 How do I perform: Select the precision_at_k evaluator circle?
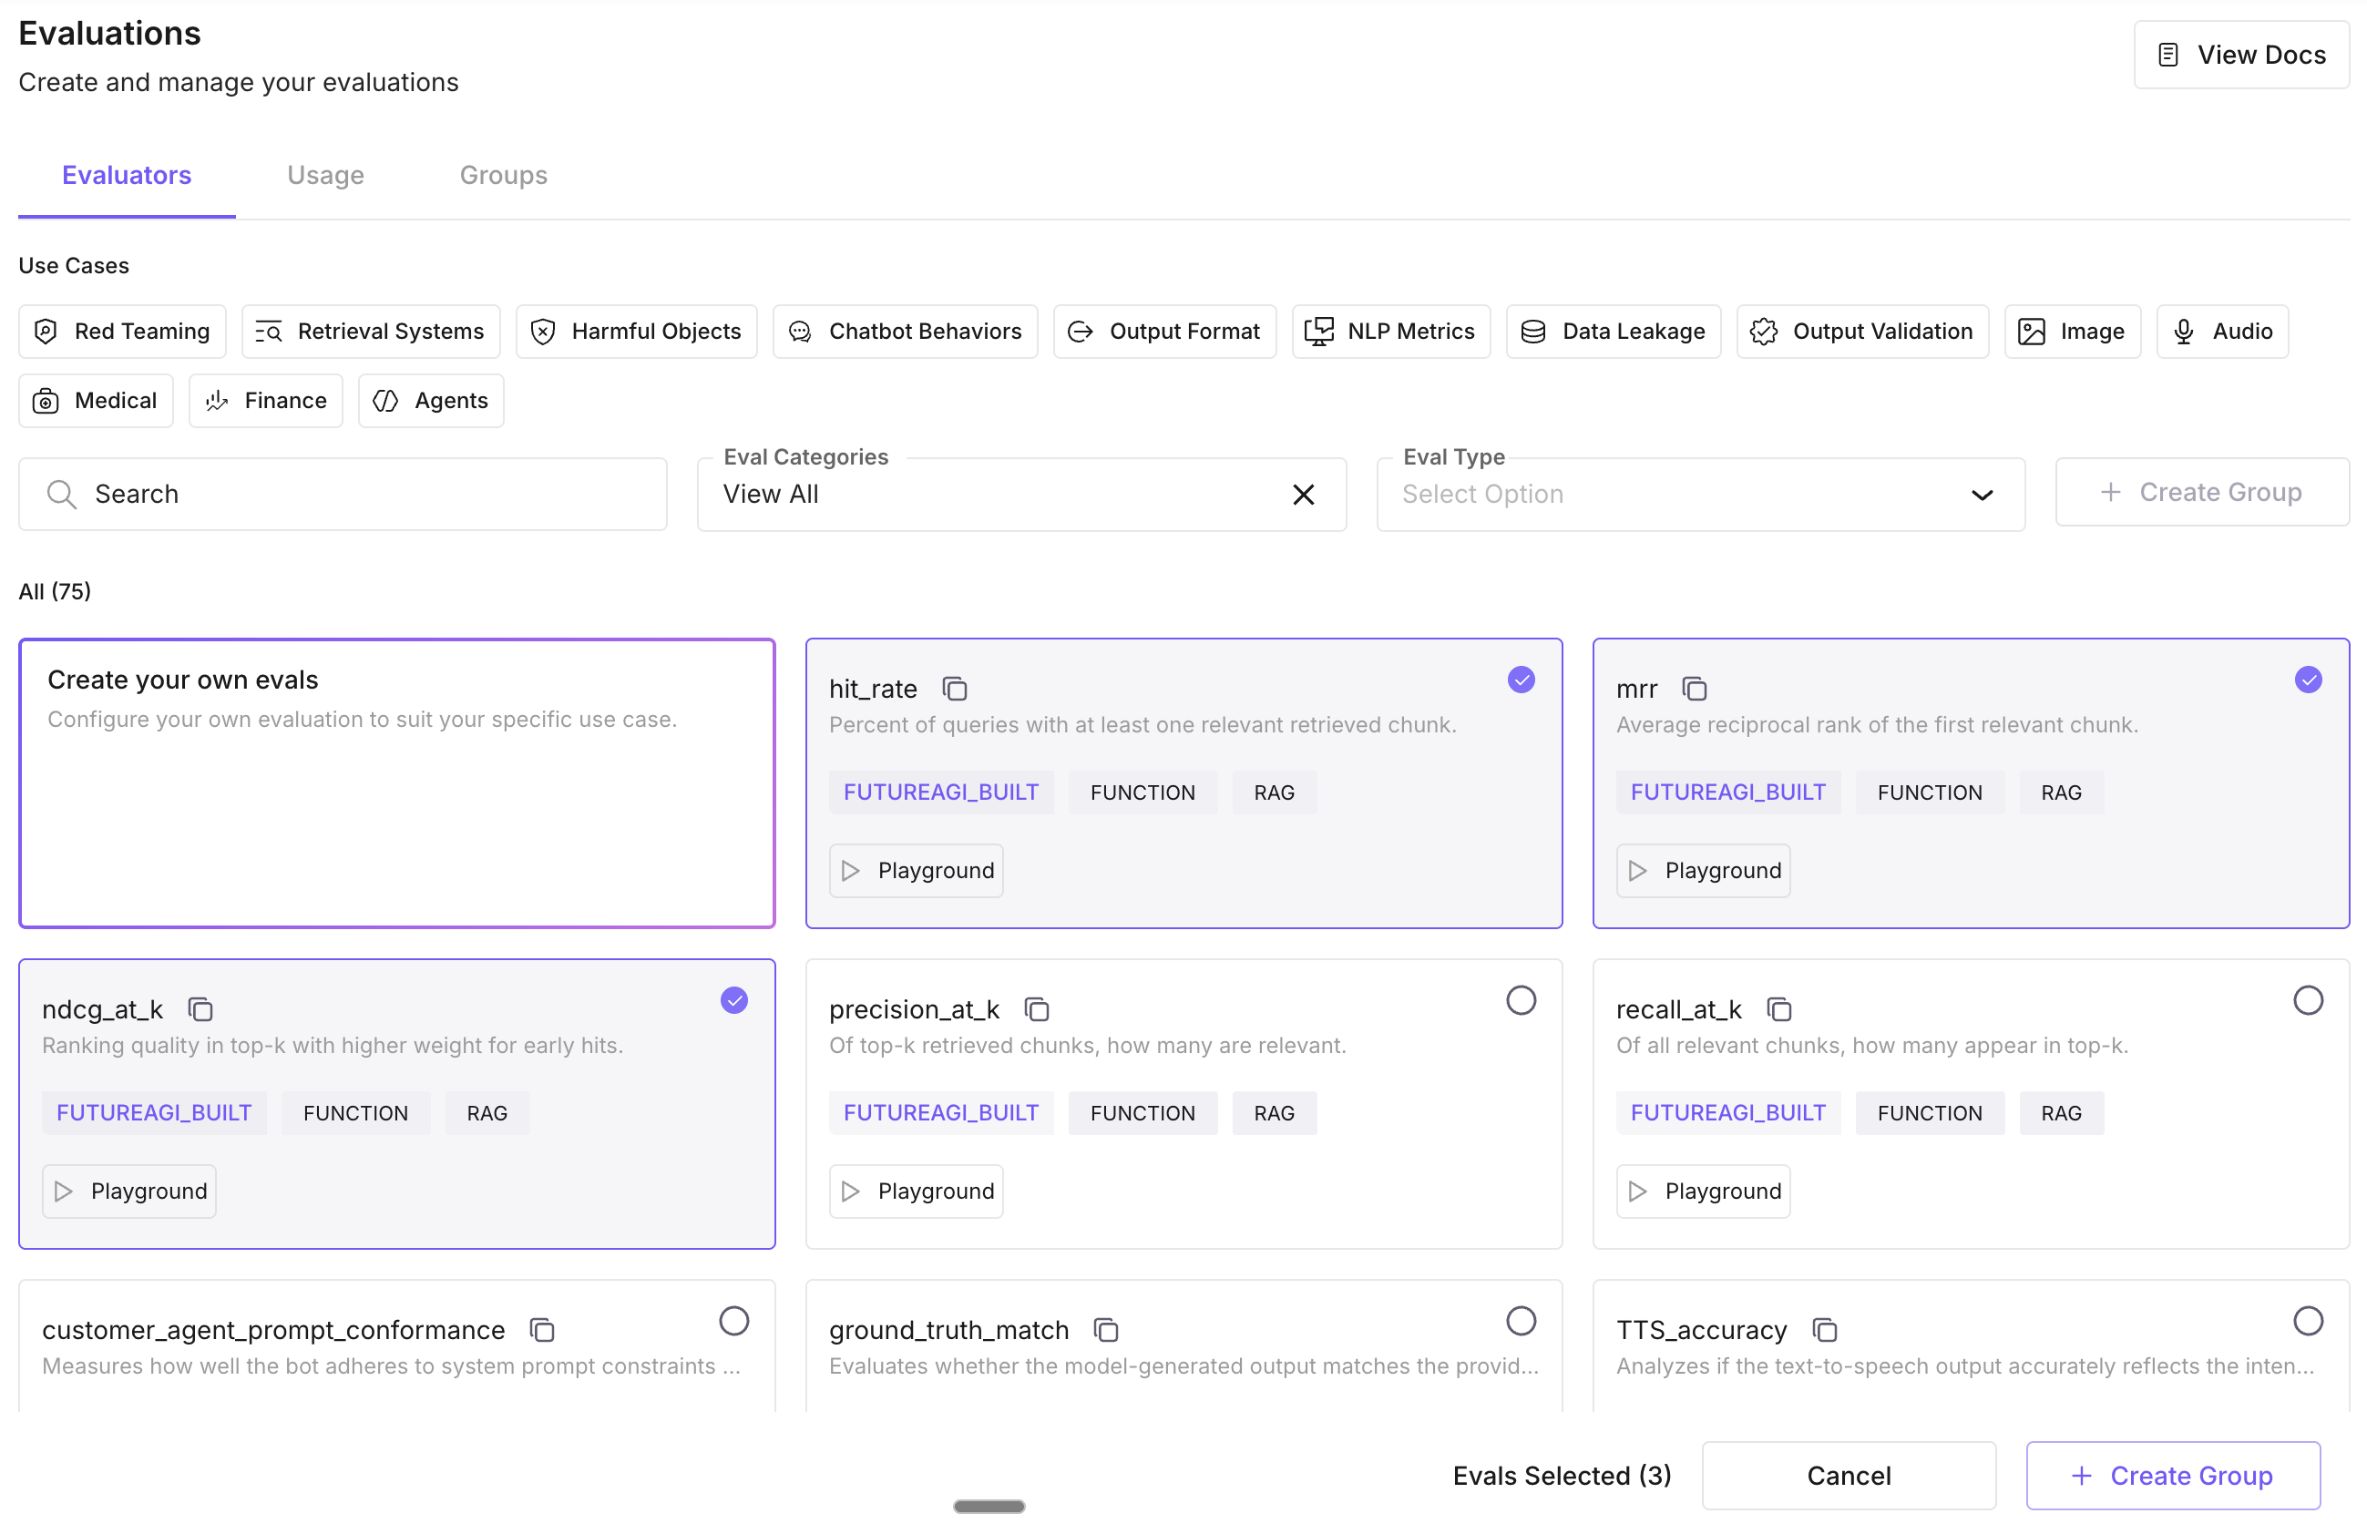click(x=1521, y=1000)
